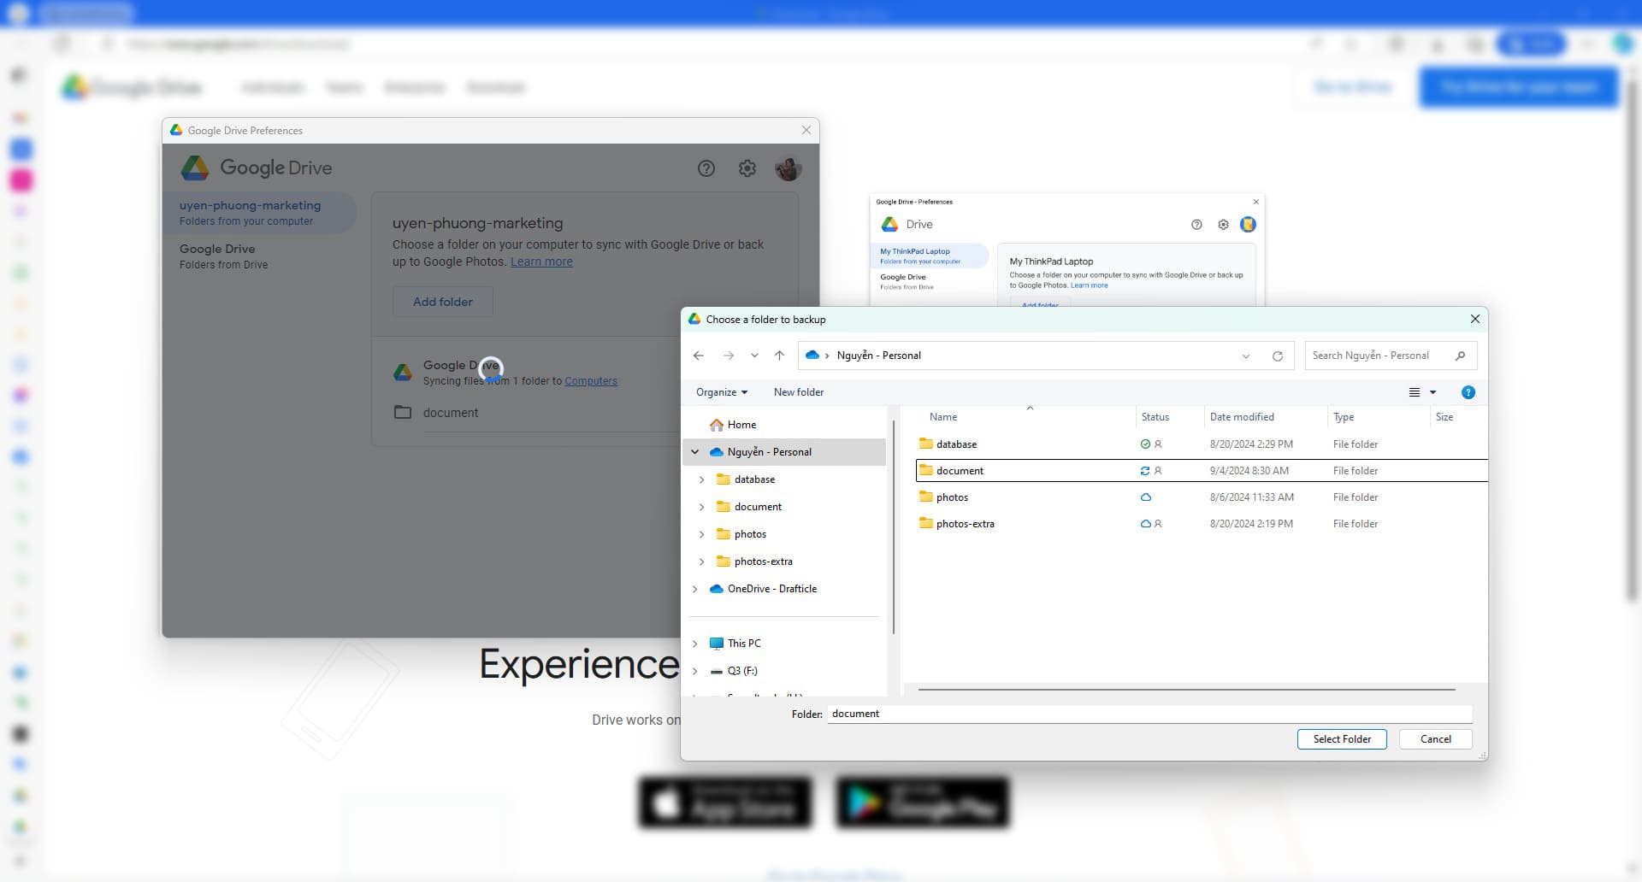Open the blue Help icon in dialog

1468,392
